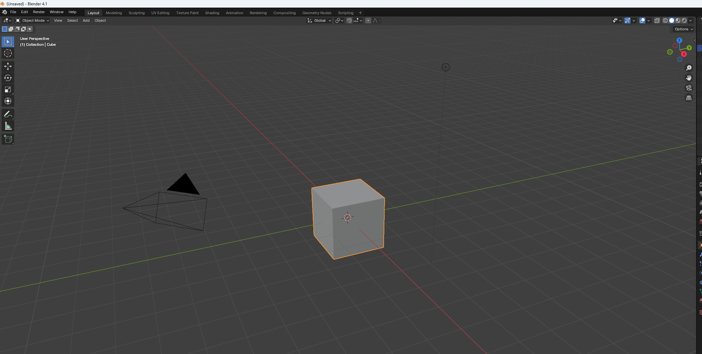Toggle camera view in viewport
Screen dimensions: 702x354
(x=689, y=88)
